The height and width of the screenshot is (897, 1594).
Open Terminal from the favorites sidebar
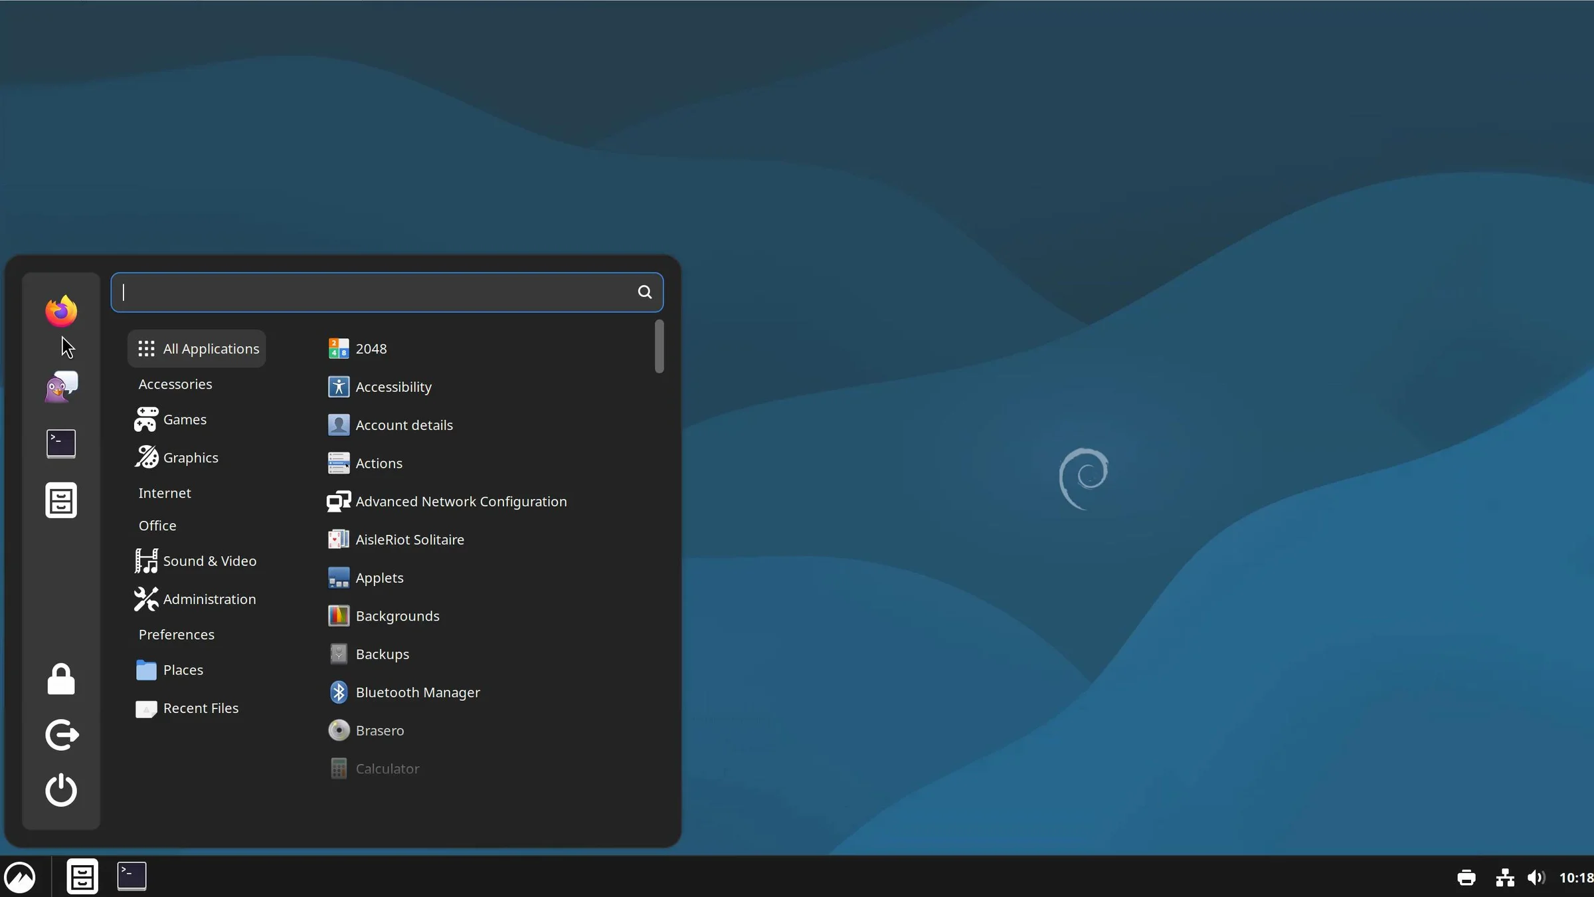pyautogui.click(x=61, y=443)
